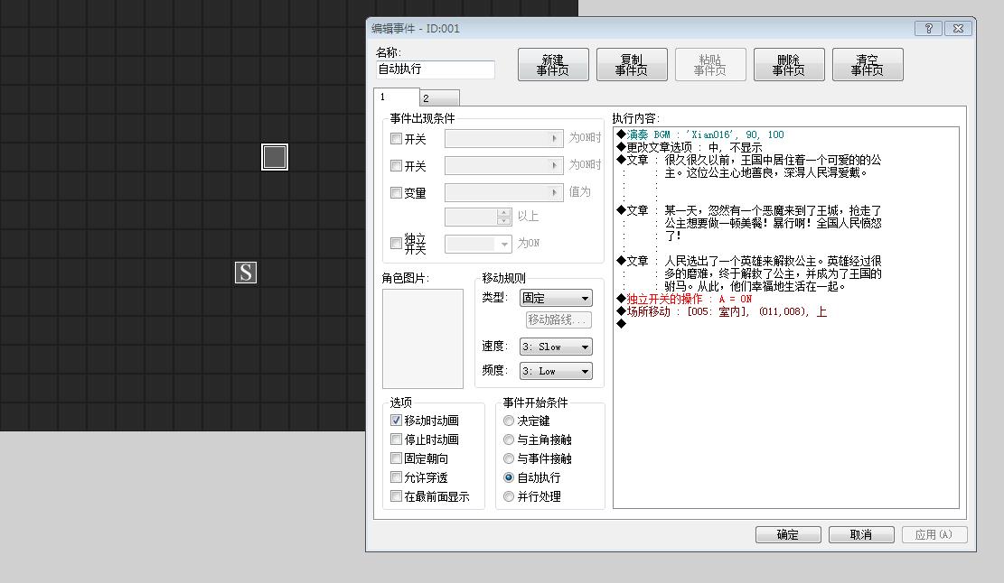Click the 名称 input field containing 自动执行
The image size is (1004, 583).
tap(436, 69)
